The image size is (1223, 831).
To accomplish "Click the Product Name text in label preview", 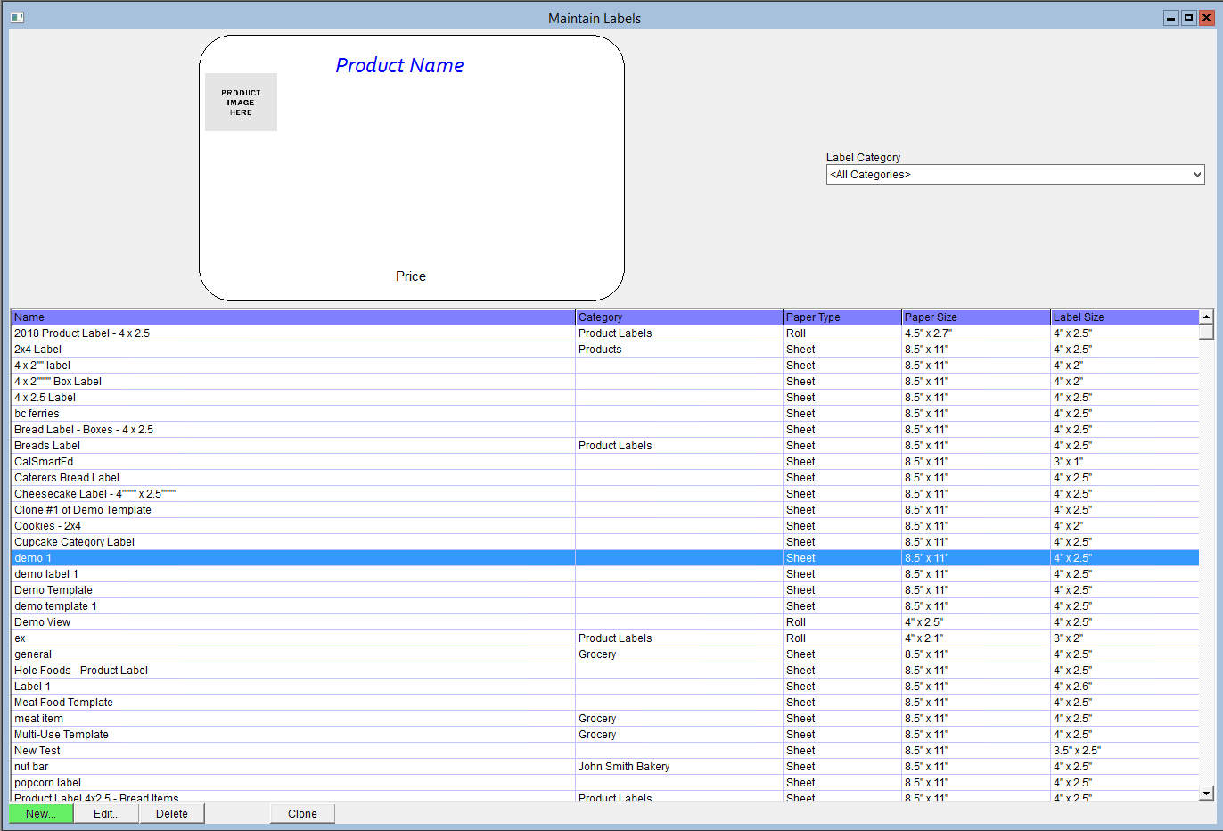I will (399, 65).
